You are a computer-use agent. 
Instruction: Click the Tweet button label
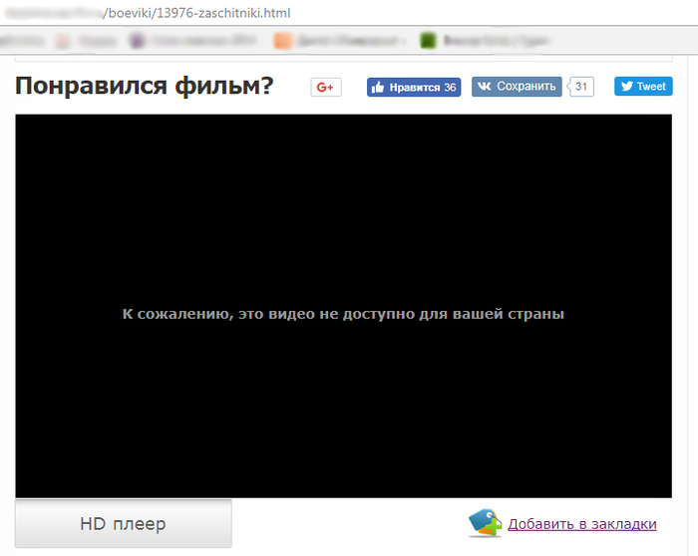click(650, 87)
